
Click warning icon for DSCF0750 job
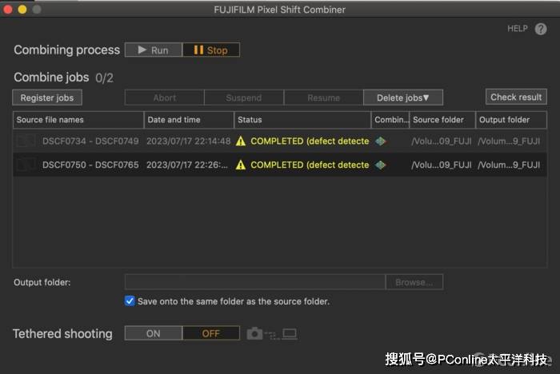click(241, 165)
